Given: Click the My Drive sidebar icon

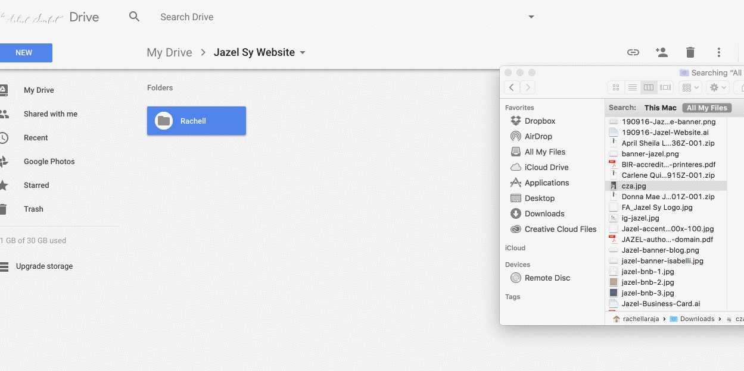Looking at the screenshot, I should tap(3, 90).
